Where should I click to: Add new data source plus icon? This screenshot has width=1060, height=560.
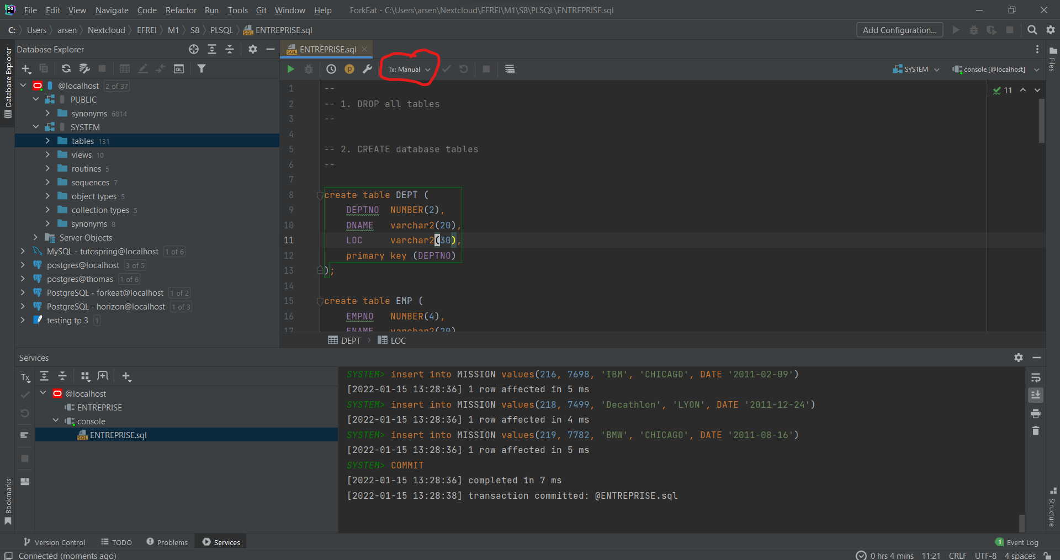[26, 68]
